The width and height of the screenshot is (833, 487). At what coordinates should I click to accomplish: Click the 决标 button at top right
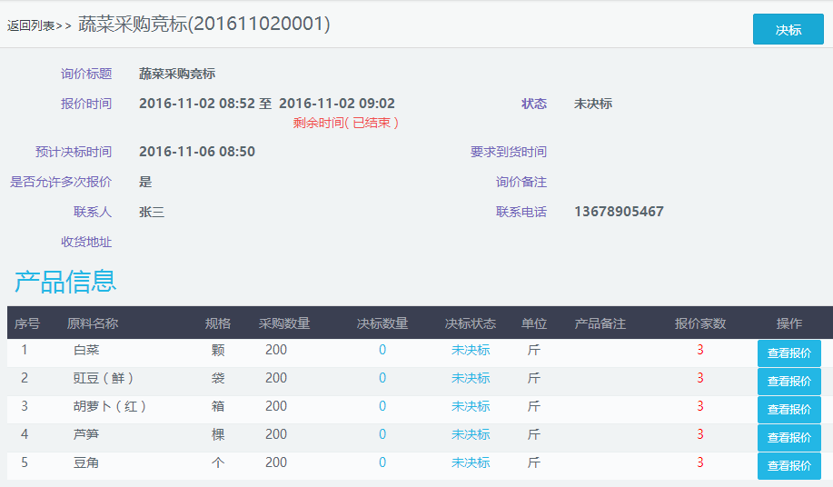point(788,29)
